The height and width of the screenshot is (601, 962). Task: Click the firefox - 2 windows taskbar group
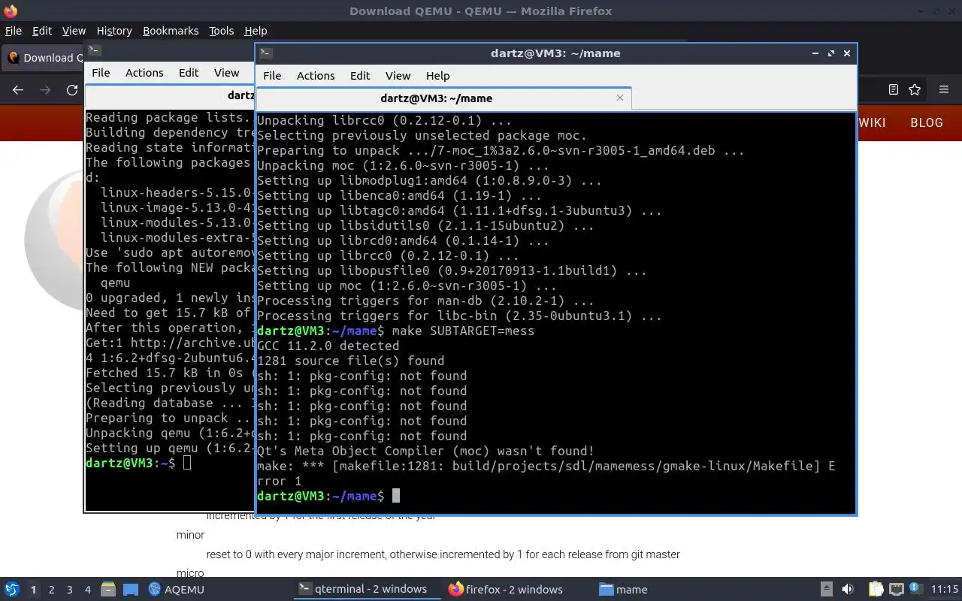coord(506,589)
